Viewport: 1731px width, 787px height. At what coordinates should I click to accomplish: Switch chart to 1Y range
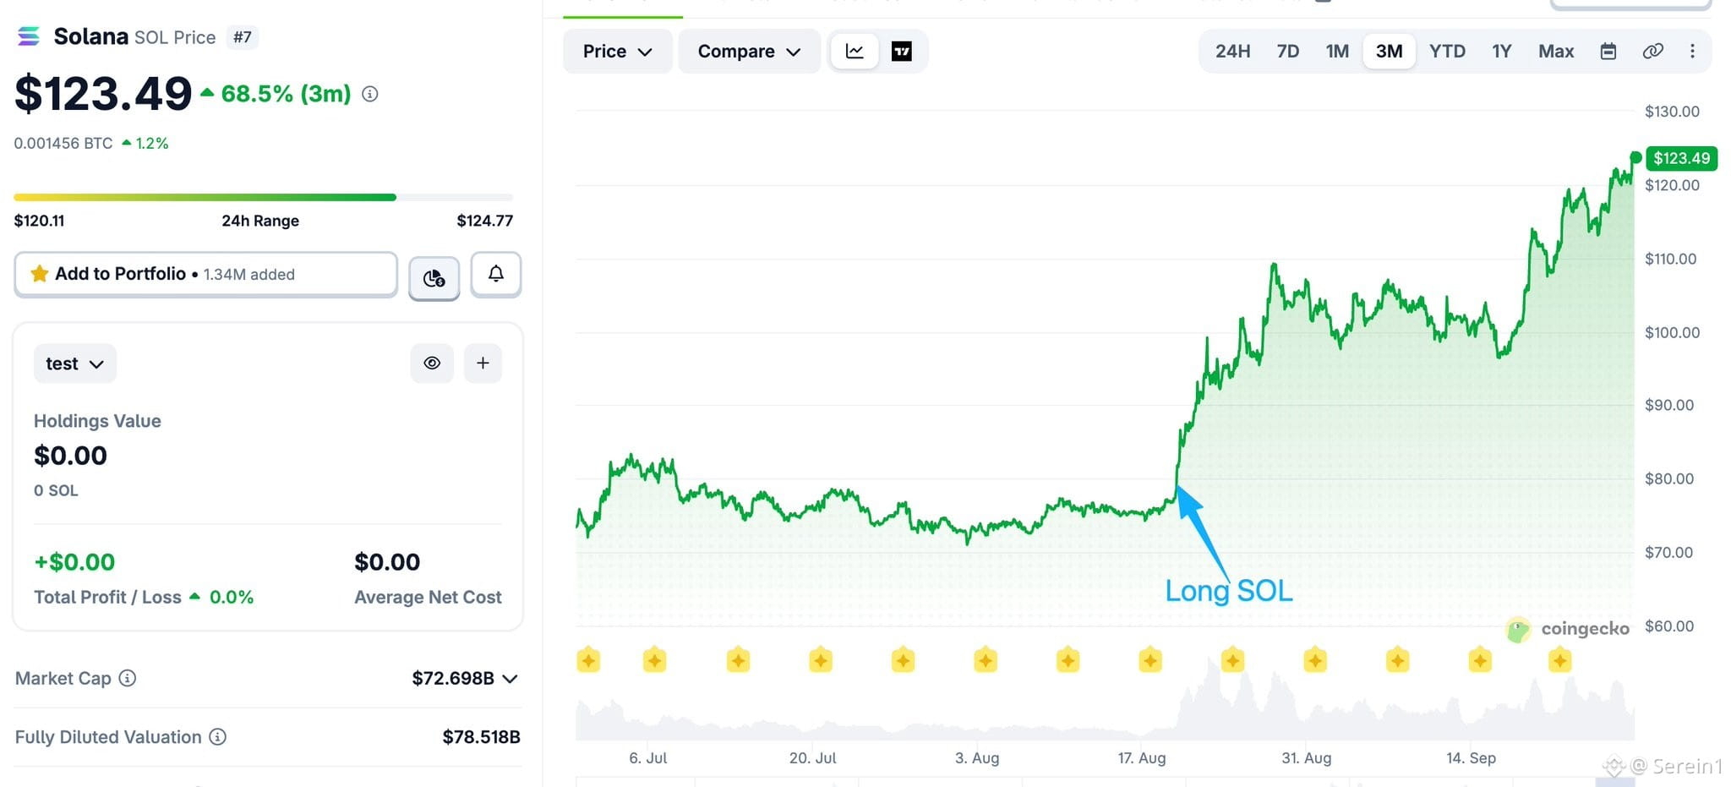click(1501, 52)
